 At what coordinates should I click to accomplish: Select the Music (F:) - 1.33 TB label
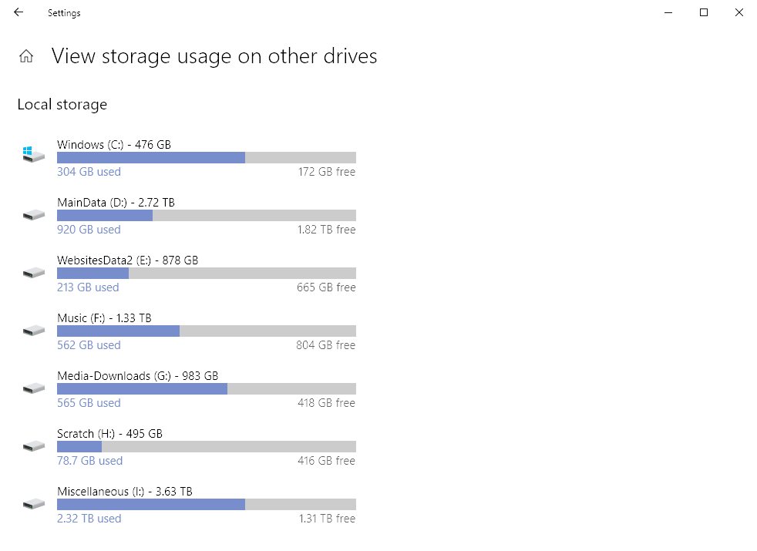pos(104,318)
